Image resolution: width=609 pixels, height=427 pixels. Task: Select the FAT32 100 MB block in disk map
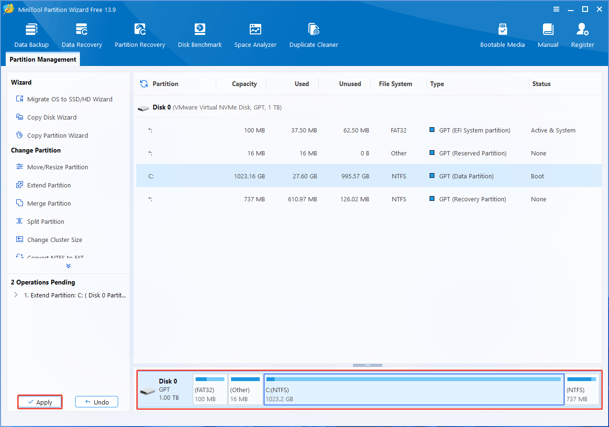pyautogui.click(x=210, y=389)
